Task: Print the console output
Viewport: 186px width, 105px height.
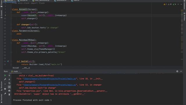Action: 9,91
